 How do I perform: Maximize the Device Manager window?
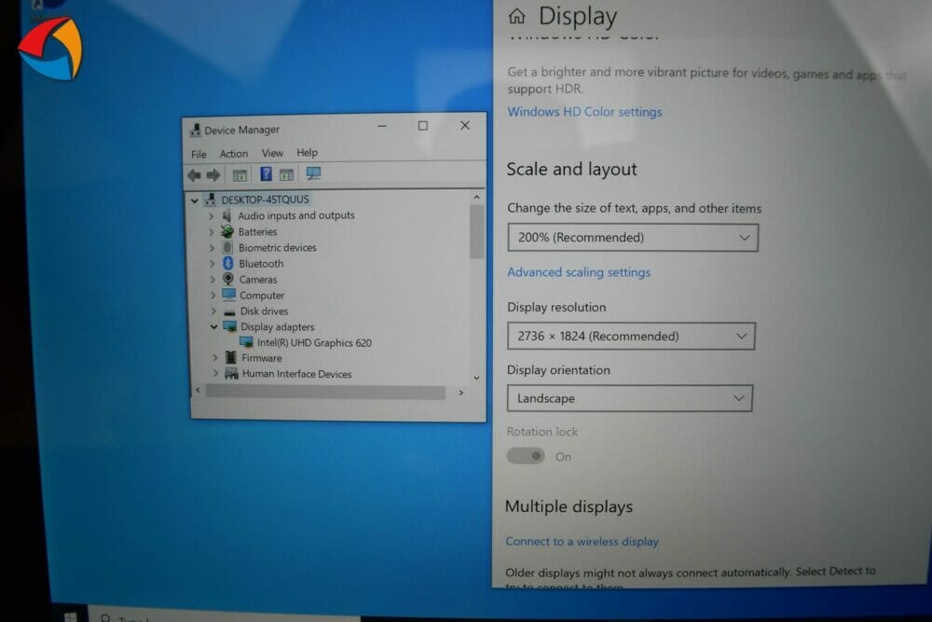[x=422, y=126]
